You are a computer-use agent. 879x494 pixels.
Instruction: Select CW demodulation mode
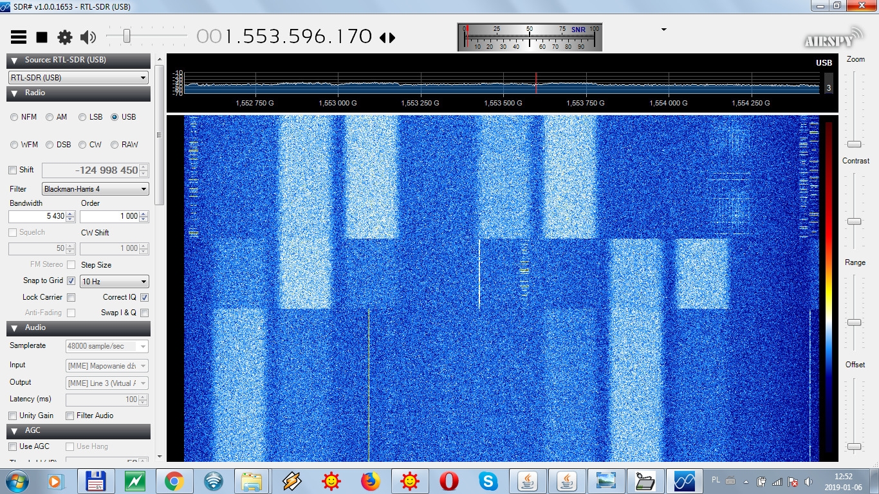coord(82,145)
